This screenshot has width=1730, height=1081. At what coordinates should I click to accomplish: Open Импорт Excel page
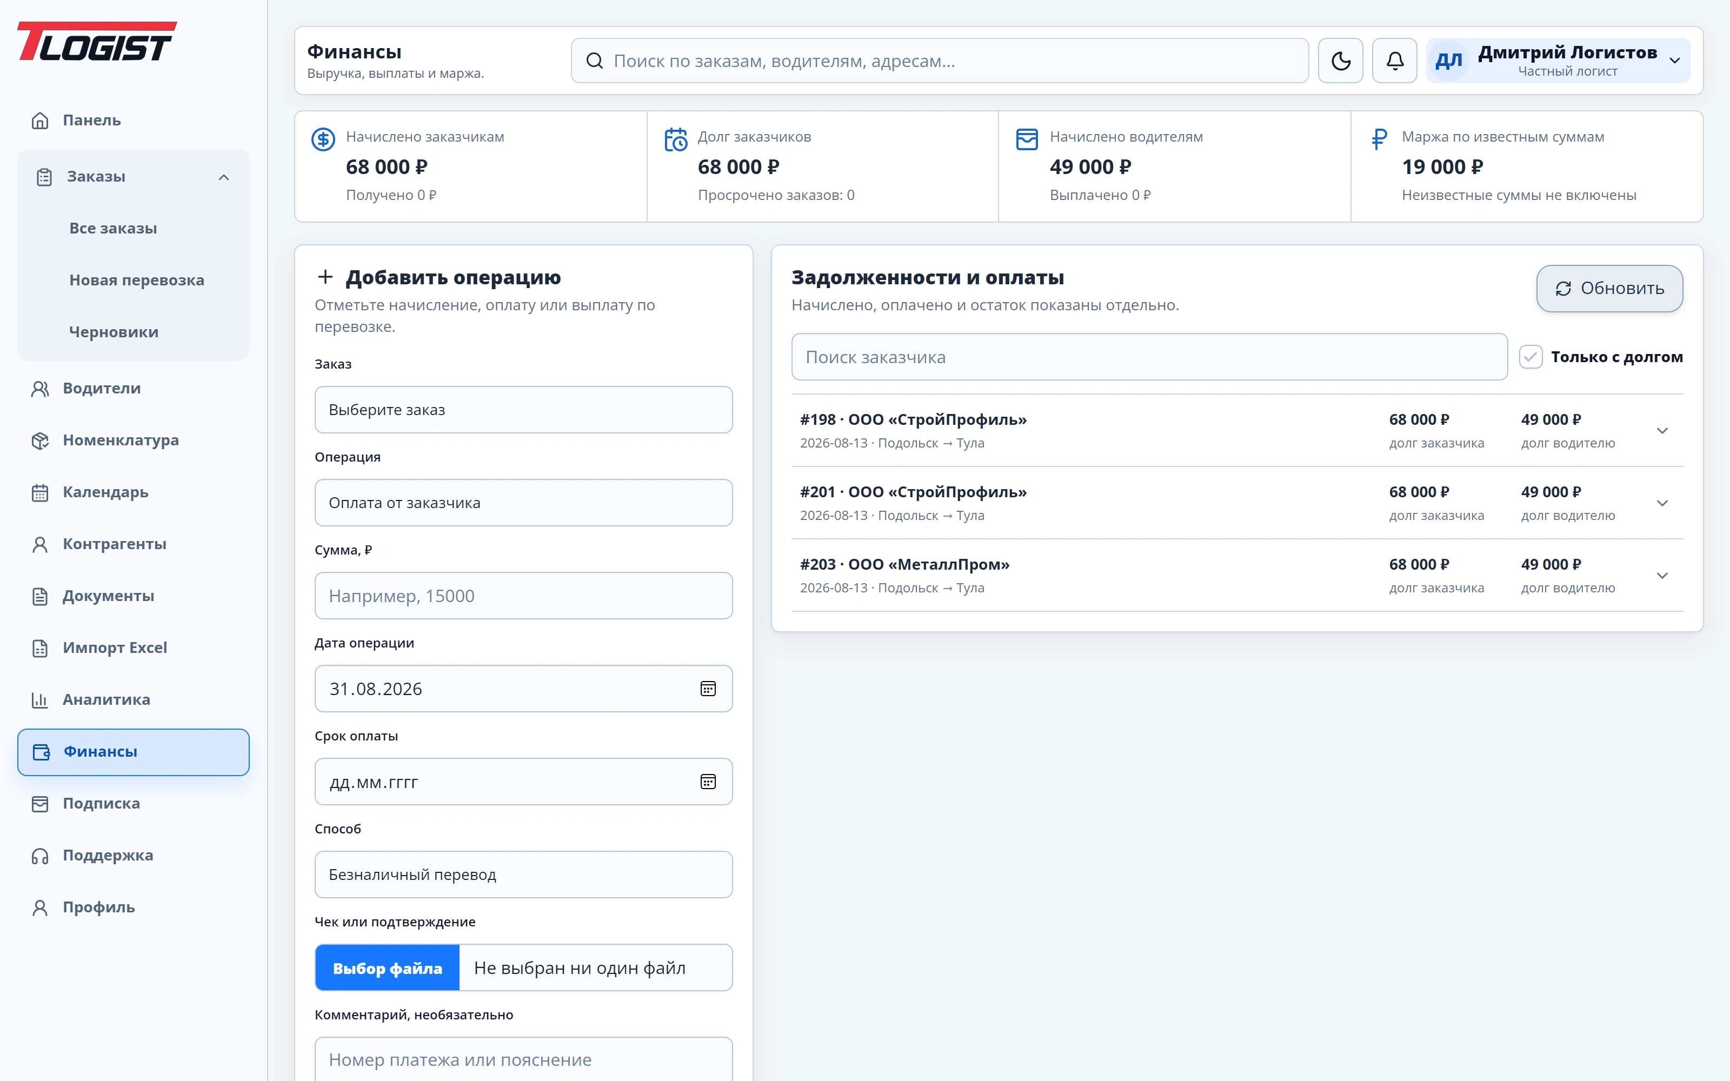pyautogui.click(x=133, y=648)
